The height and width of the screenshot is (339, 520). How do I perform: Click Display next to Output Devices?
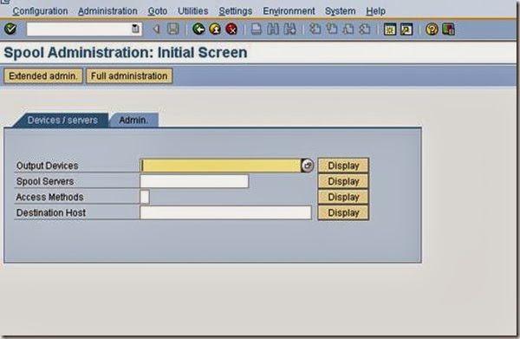point(343,166)
